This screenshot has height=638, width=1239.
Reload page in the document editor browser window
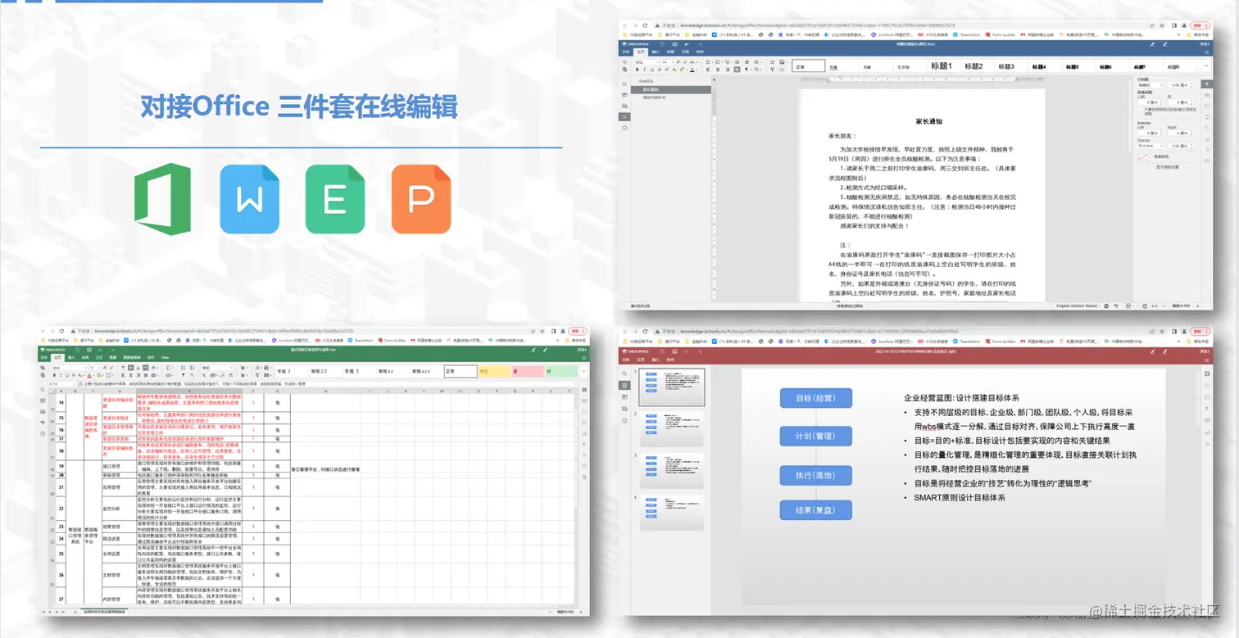pos(645,25)
